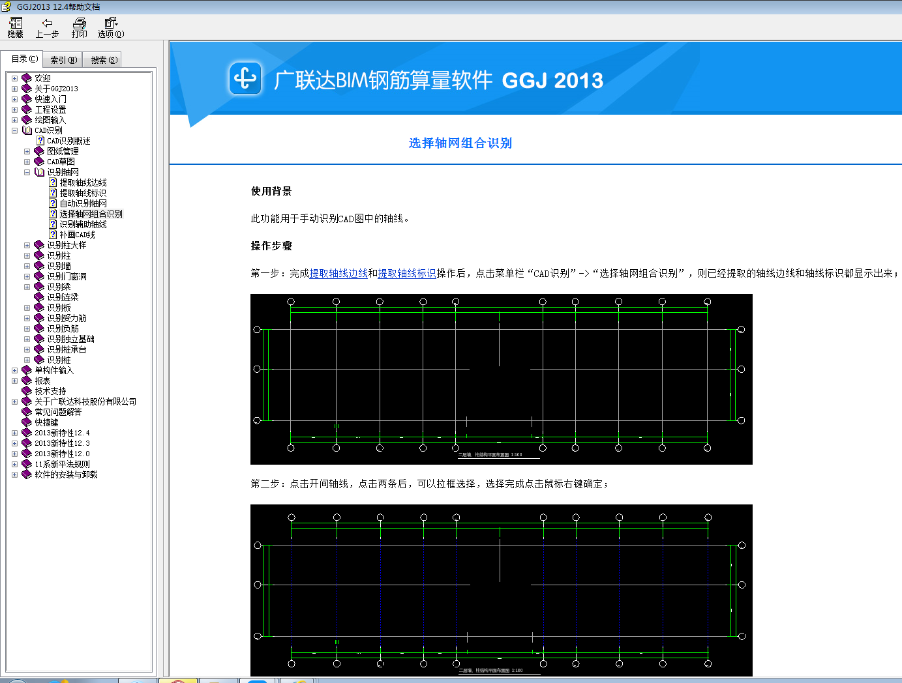Select the 选择轴网组合识别 tree topic

pos(91,214)
